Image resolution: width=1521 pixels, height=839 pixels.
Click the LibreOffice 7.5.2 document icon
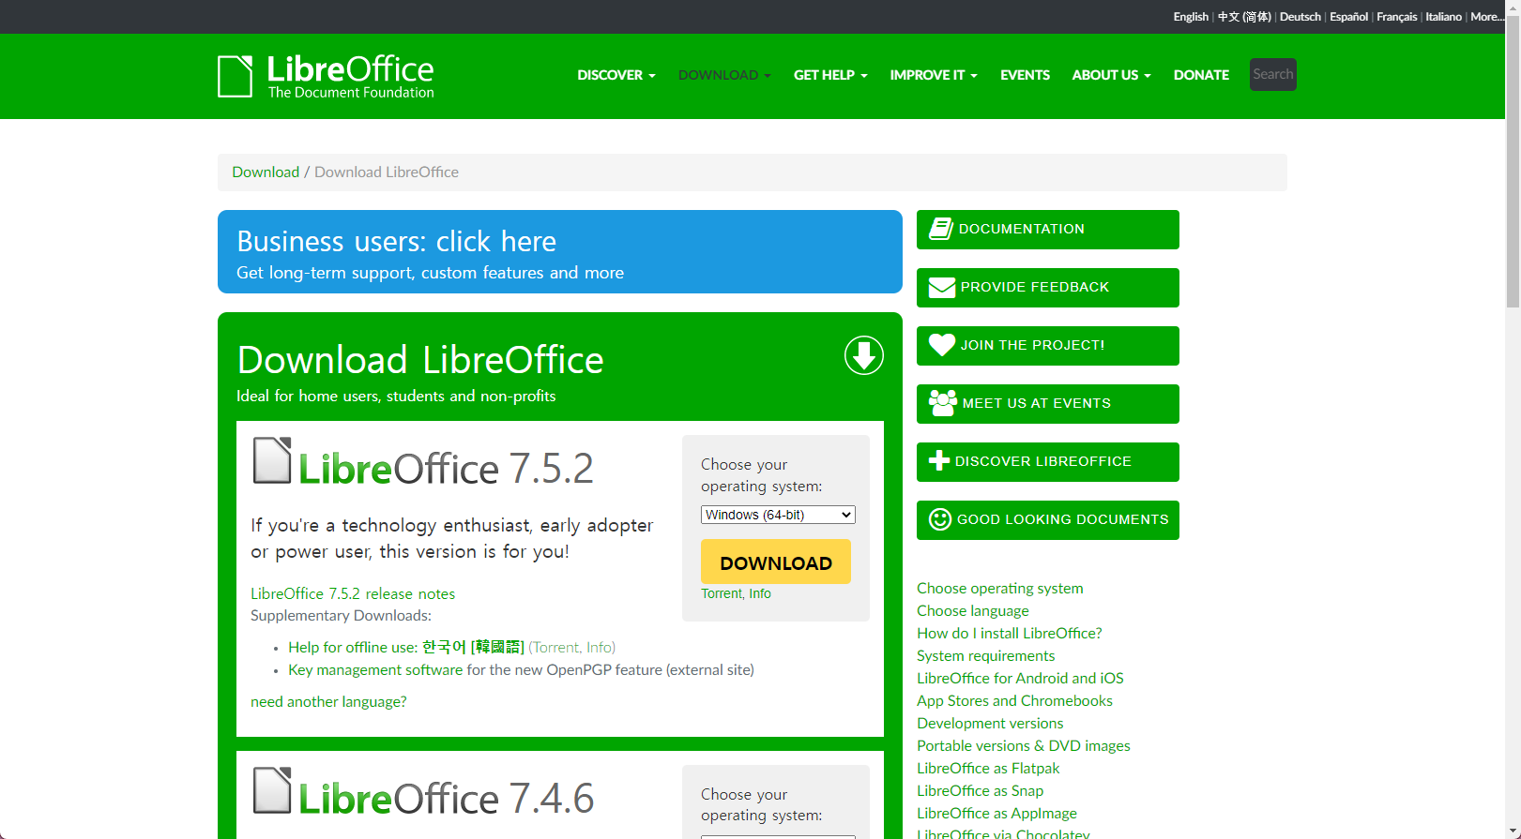point(272,460)
